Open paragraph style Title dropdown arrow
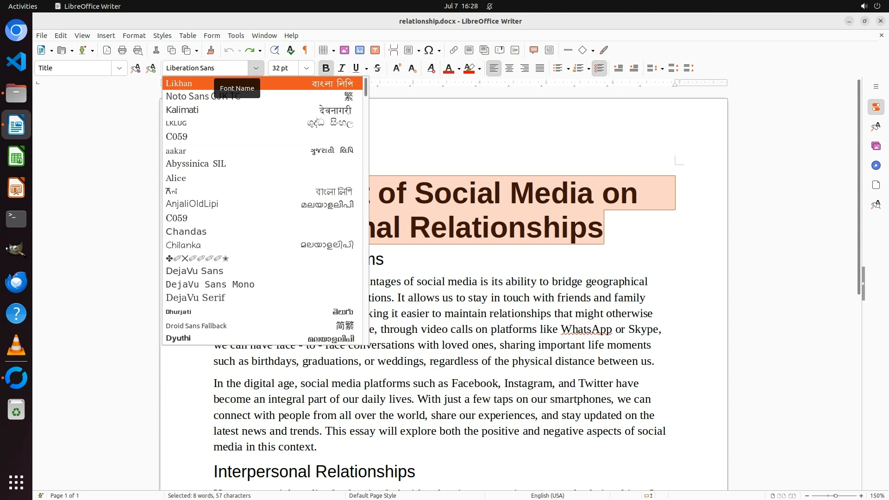The width and height of the screenshot is (889, 500). point(119,68)
